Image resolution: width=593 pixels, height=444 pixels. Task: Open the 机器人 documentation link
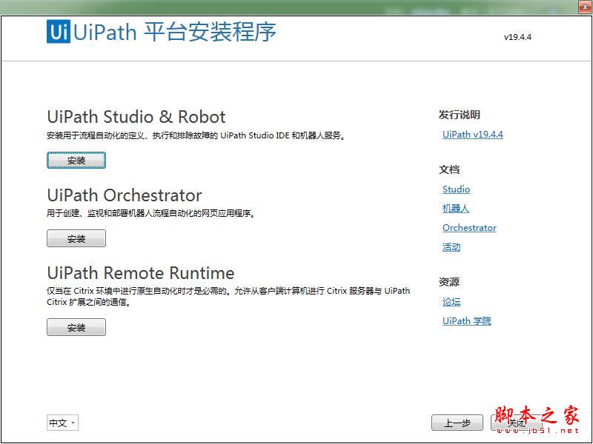456,209
